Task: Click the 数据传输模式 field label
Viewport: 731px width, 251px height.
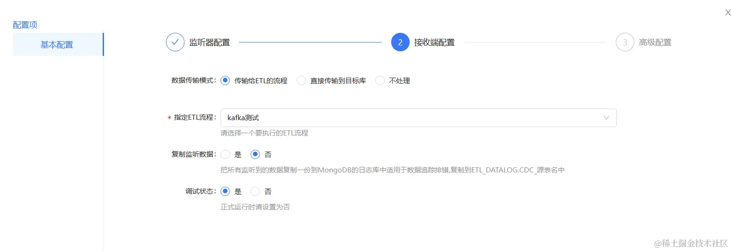Action: (x=194, y=80)
